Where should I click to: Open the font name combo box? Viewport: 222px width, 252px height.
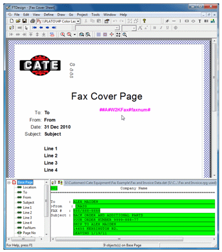click(x=97, y=28)
